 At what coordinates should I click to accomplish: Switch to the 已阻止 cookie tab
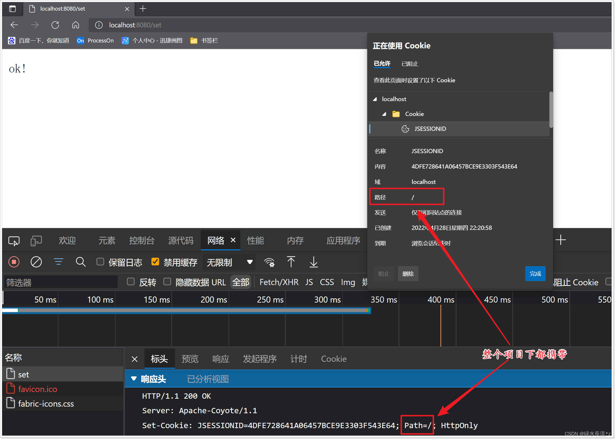pos(410,64)
